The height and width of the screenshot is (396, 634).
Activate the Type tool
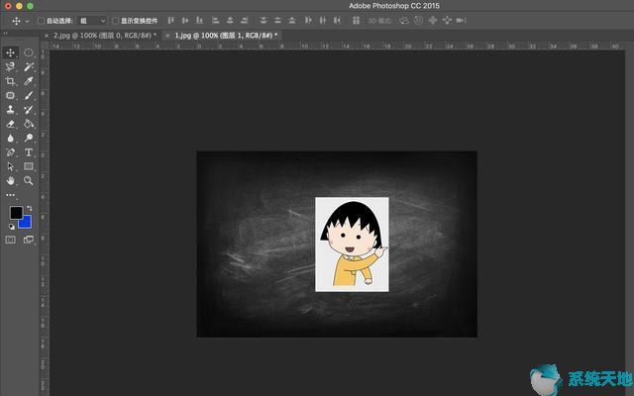29,152
